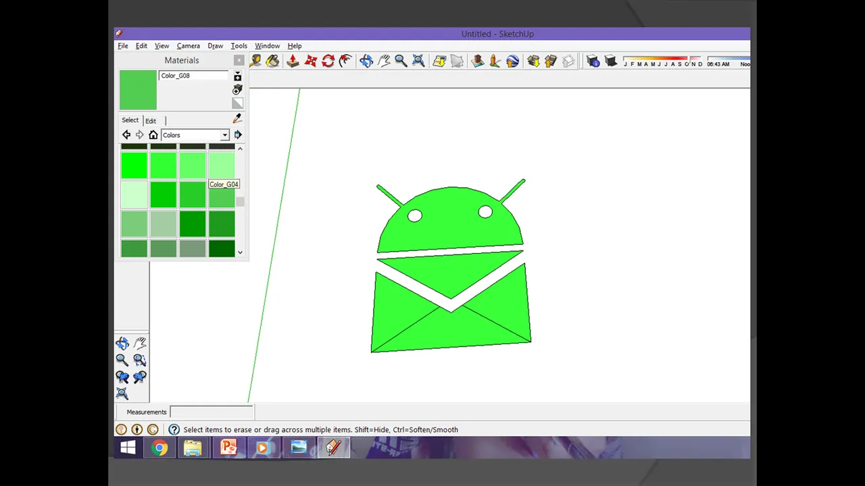Image resolution: width=865 pixels, height=486 pixels.
Task: Open the Photo Textures tool
Action: (x=495, y=61)
